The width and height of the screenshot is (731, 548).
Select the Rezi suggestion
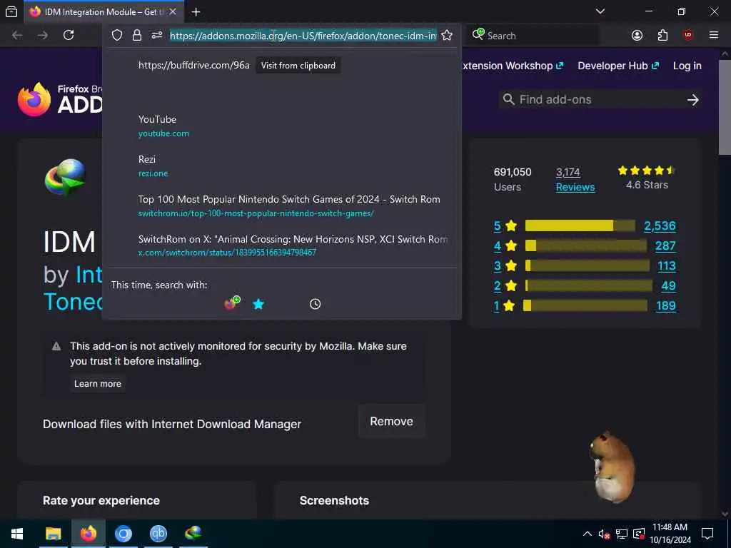(x=281, y=166)
